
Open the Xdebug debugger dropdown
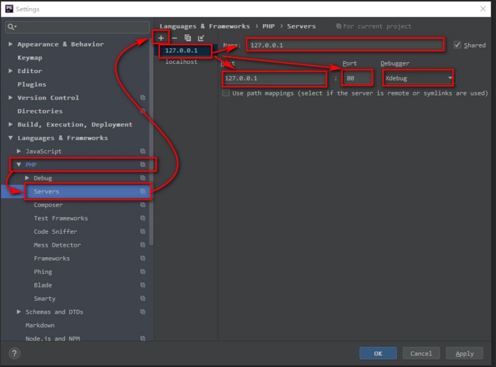(x=418, y=78)
